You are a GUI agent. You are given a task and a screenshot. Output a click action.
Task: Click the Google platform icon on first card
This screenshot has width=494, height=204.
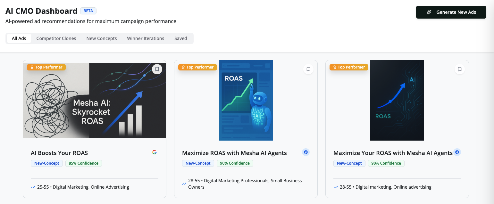154,152
